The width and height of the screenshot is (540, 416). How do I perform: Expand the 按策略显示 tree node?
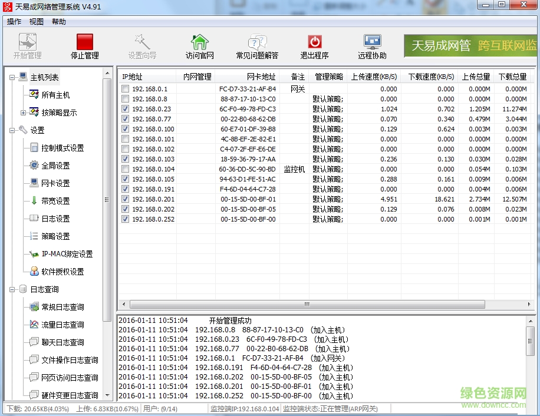[25, 112]
